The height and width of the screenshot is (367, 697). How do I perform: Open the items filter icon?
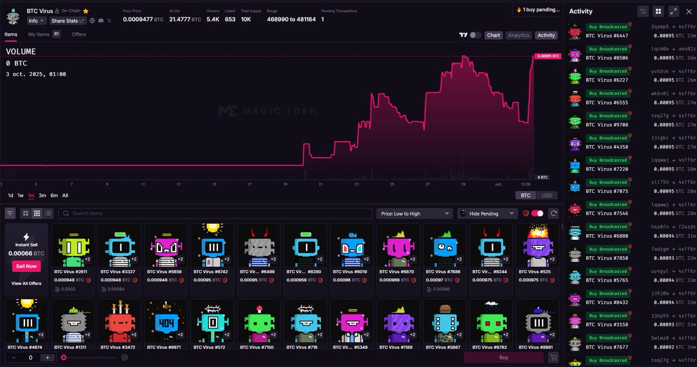[10, 214]
